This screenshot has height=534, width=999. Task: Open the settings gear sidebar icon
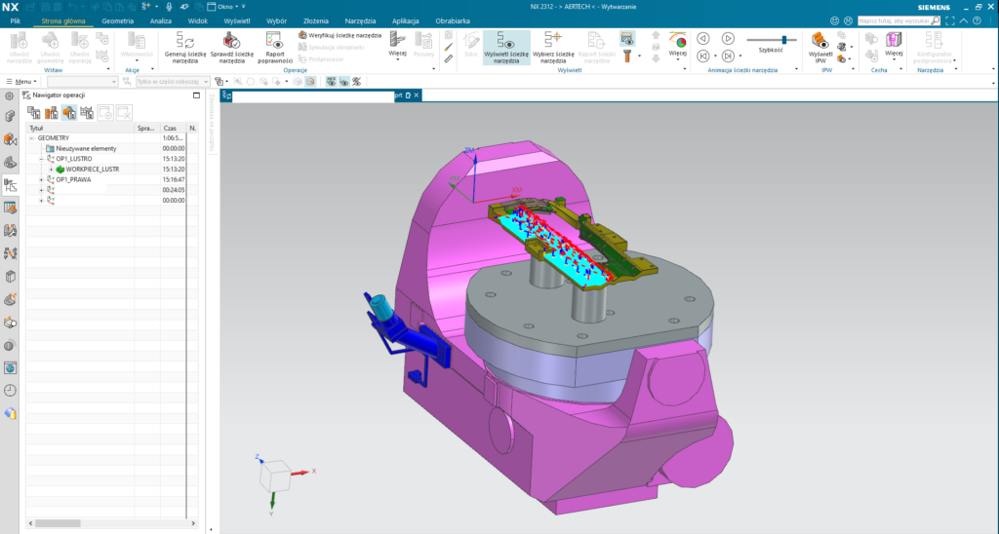coord(10,96)
